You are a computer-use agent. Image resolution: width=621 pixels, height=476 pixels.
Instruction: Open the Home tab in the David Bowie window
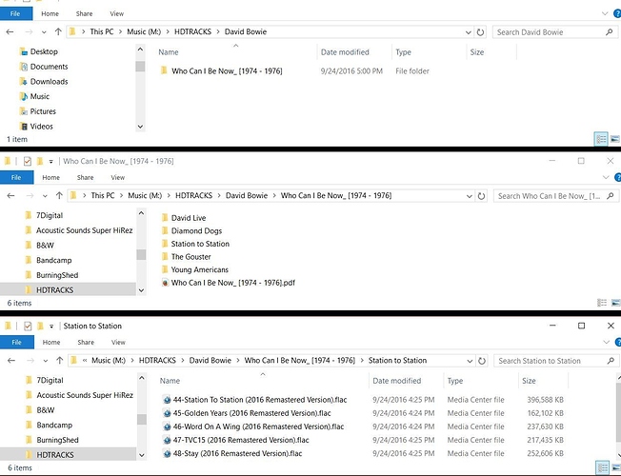pos(50,13)
